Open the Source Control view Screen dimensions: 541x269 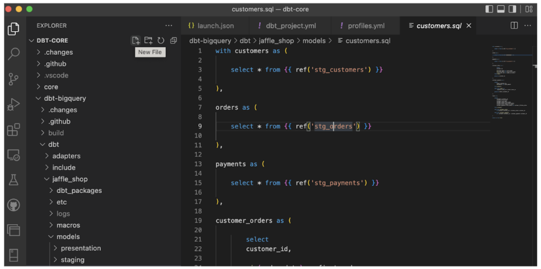tap(14, 79)
